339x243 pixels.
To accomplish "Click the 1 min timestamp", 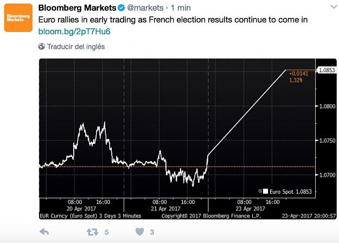I will [181, 8].
